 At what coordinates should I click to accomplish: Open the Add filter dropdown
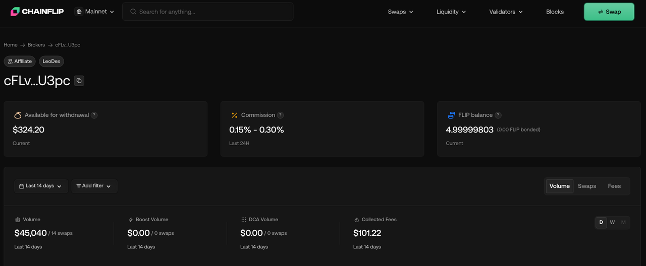pyautogui.click(x=94, y=186)
